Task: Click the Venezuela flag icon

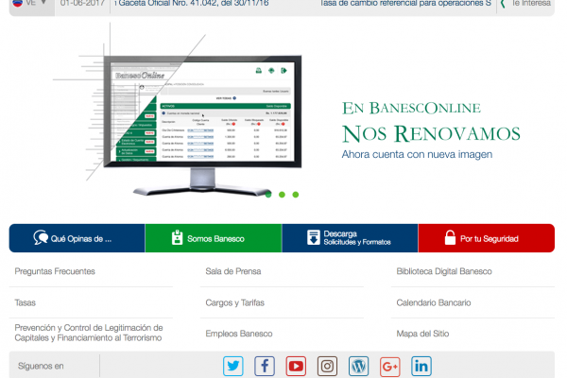Action: tap(18, 3)
